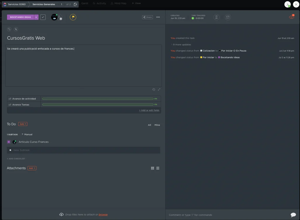Set due date with calendar icon
Viewport: 300px width, 220px height.
pos(228,17)
